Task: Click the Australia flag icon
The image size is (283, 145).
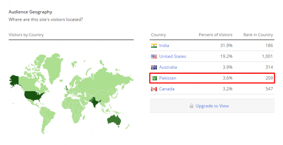Action: pyautogui.click(x=154, y=67)
